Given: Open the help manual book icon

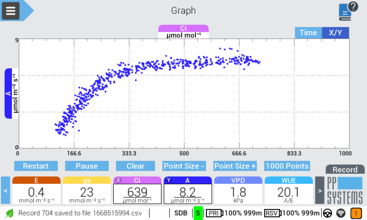Looking at the screenshot, I should (x=347, y=10).
